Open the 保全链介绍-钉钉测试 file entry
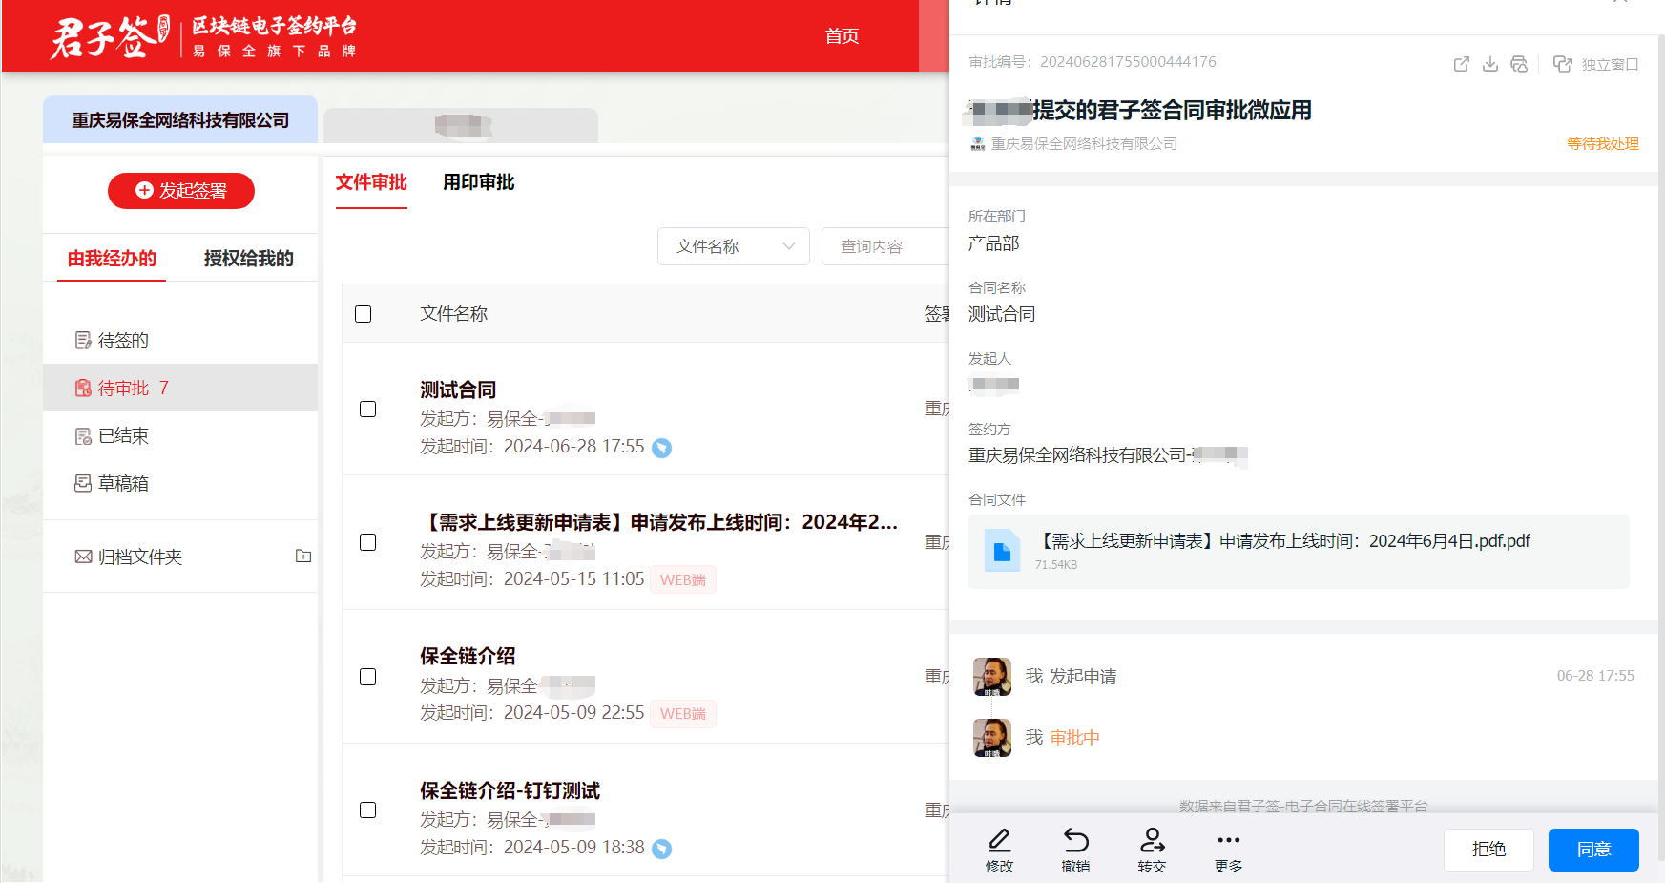The width and height of the screenshot is (1665, 883). pyautogui.click(x=510, y=790)
